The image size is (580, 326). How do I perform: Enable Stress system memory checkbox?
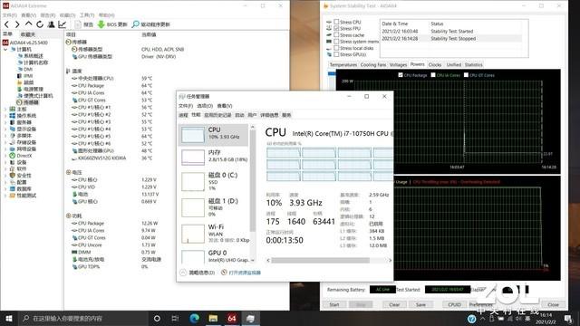pos(336,42)
